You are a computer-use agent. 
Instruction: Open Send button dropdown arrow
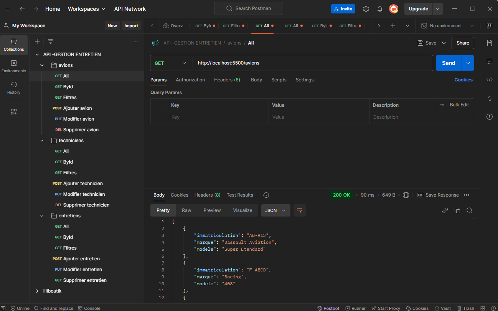tap(468, 63)
